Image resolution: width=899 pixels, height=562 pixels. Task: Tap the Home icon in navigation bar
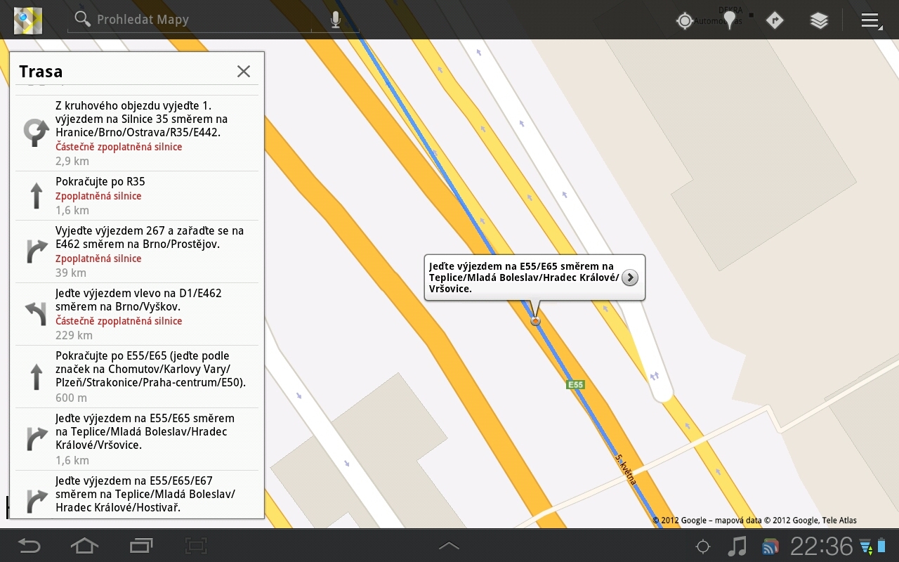[84, 545]
